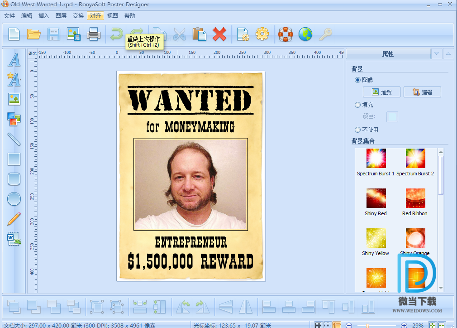Screen dimensions: 457x328
Task: Click the Word/Excel insert object tool
Action: (14, 239)
